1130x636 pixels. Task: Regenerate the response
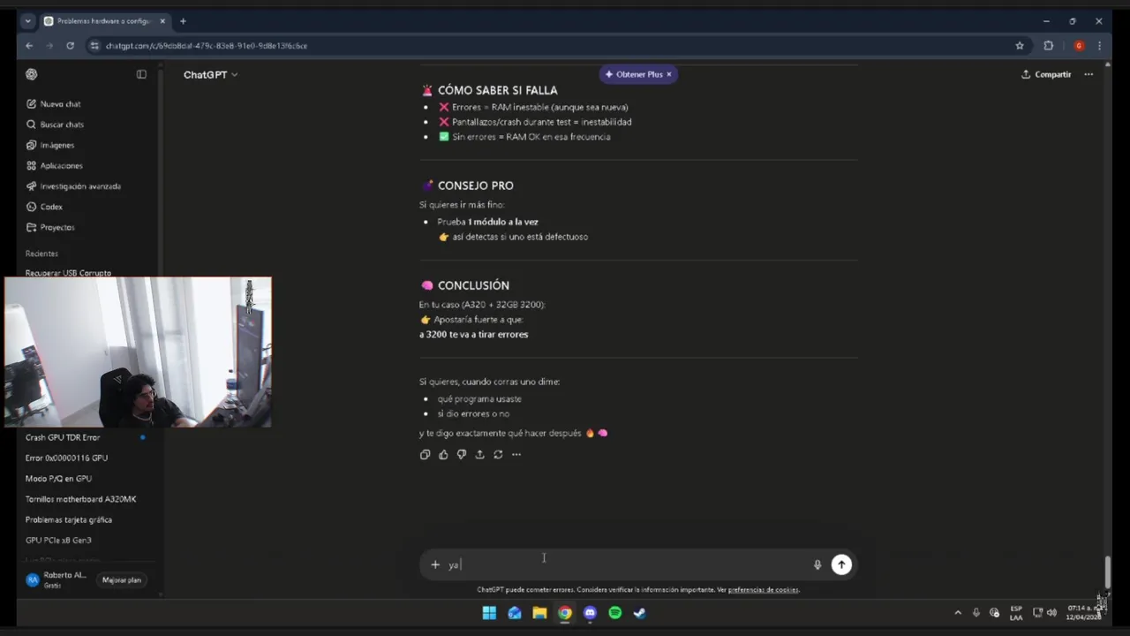(498, 455)
